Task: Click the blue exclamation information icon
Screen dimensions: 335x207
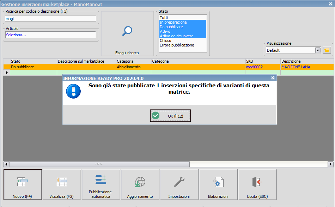Action: click(73, 91)
